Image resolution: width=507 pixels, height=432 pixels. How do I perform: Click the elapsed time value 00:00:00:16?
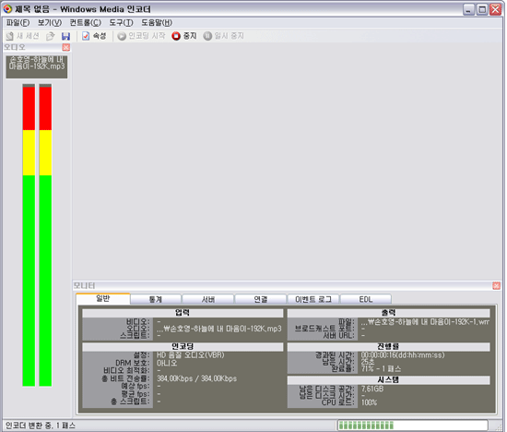[403, 355]
